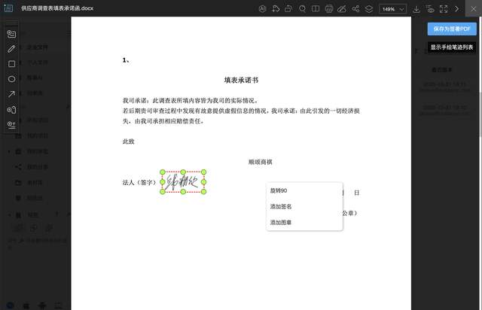
Task: Toggle the handwriting annotate icon
Action: (x=342, y=9)
